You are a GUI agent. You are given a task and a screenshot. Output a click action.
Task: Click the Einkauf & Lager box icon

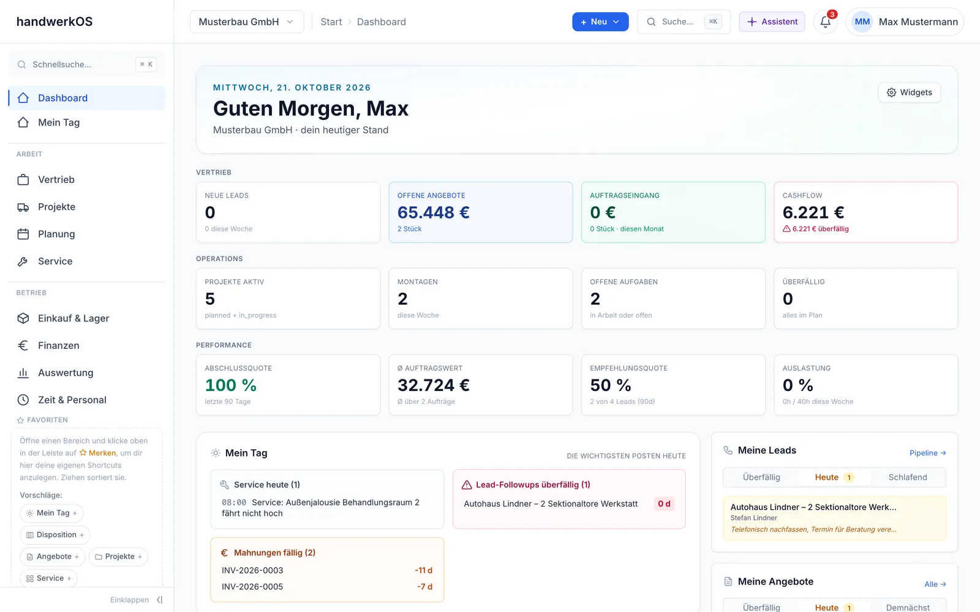23,318
